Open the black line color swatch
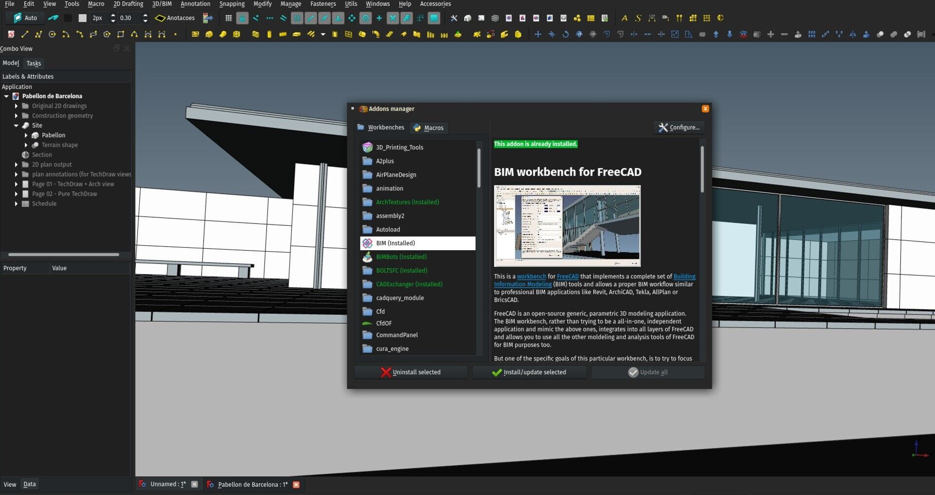 click(x=68, y=18)
